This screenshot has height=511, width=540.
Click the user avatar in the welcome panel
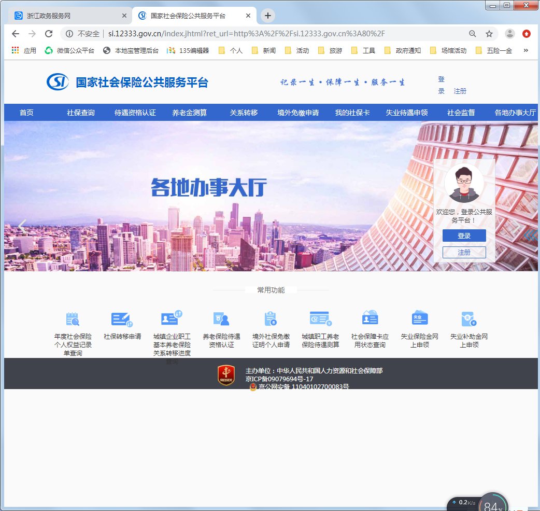pos(464,184)
